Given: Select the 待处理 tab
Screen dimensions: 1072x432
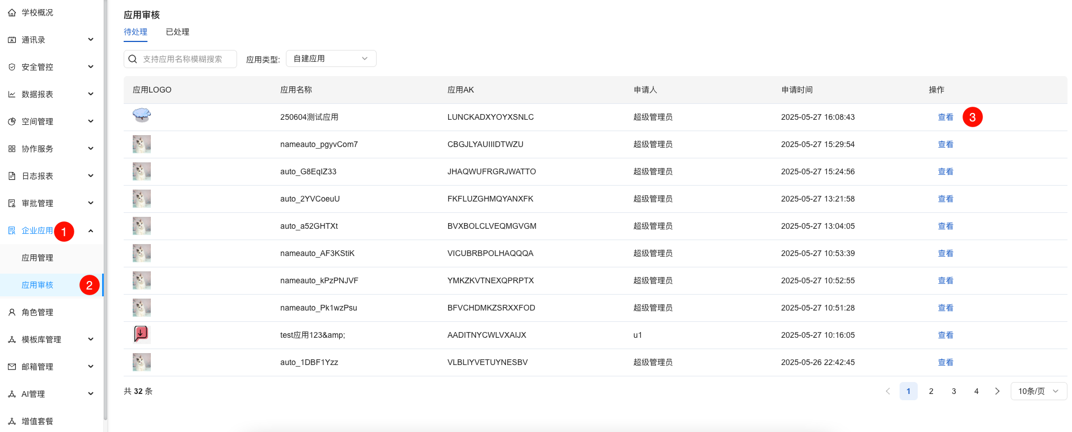Looking at the screenshot, I should tap(136, 32).
